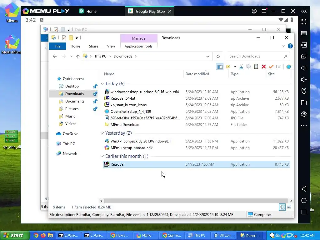
Task: Select the xp_start_button_icons zip file
Action: click(x=128, y=105)
